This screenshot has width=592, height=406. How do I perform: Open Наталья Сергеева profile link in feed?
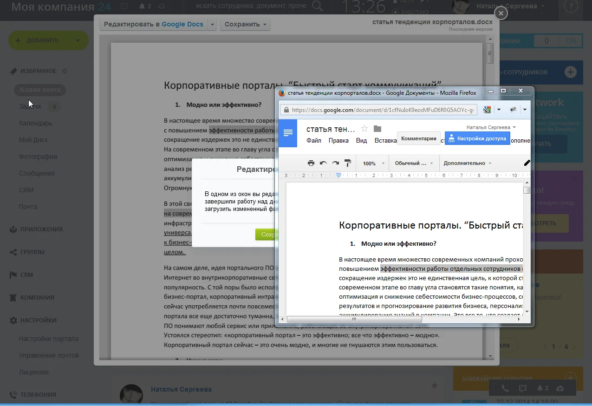(x=181, y=389)
